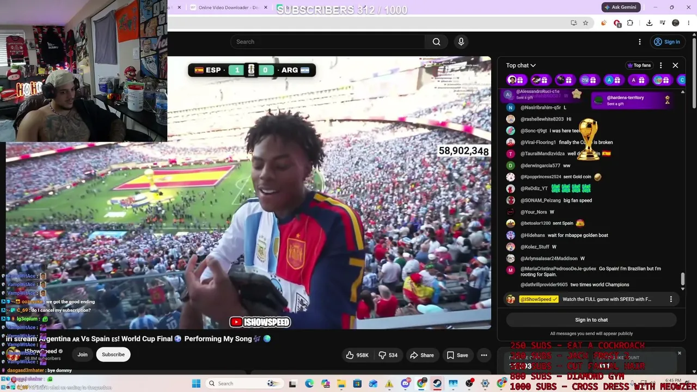Focus the YouTube search field
Viewport: 697px width, 392px height.
pos(327,42)
